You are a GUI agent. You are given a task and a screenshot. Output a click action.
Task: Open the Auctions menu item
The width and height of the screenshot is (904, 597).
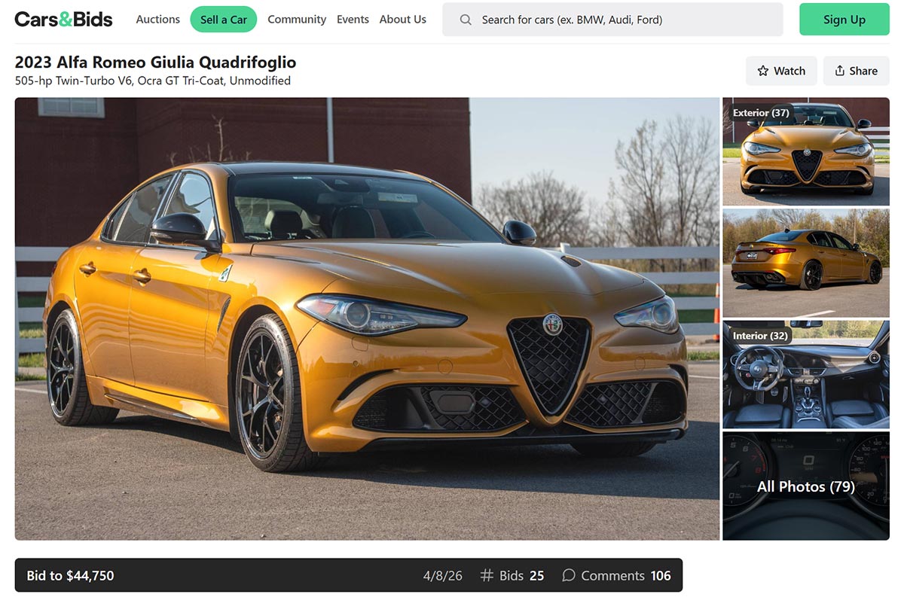pyautogui.click(x=157, y=20)
